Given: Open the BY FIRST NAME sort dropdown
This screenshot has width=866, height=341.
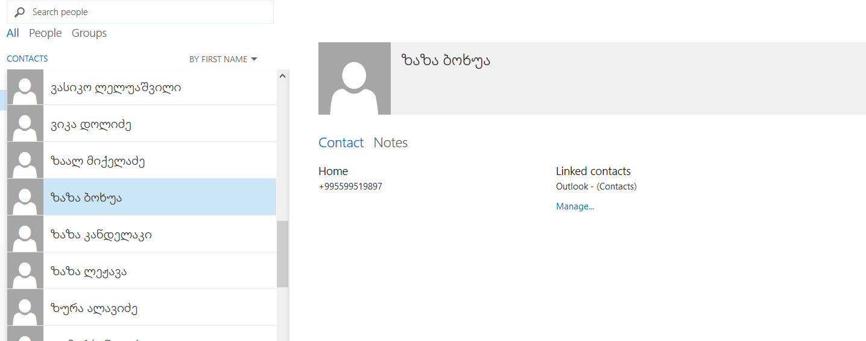Looking at the screenshot, I should pos(218,59).
